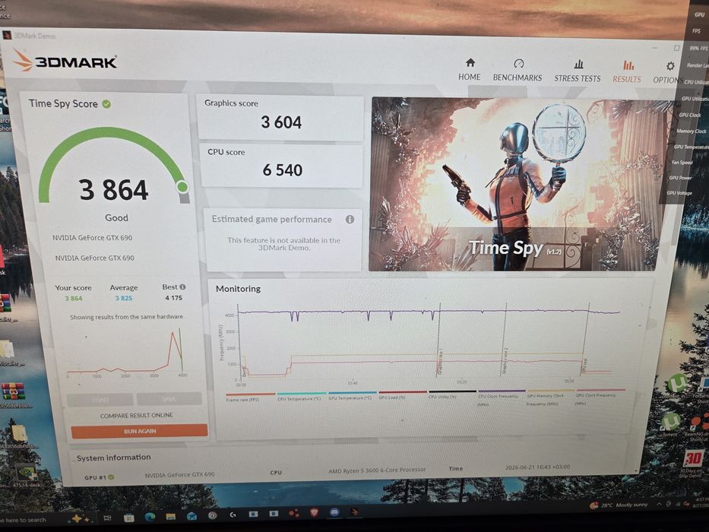Toggle the Frame rate (FPS) legend entry
This screenshot has height=532, width=709.
coord(250,397)
